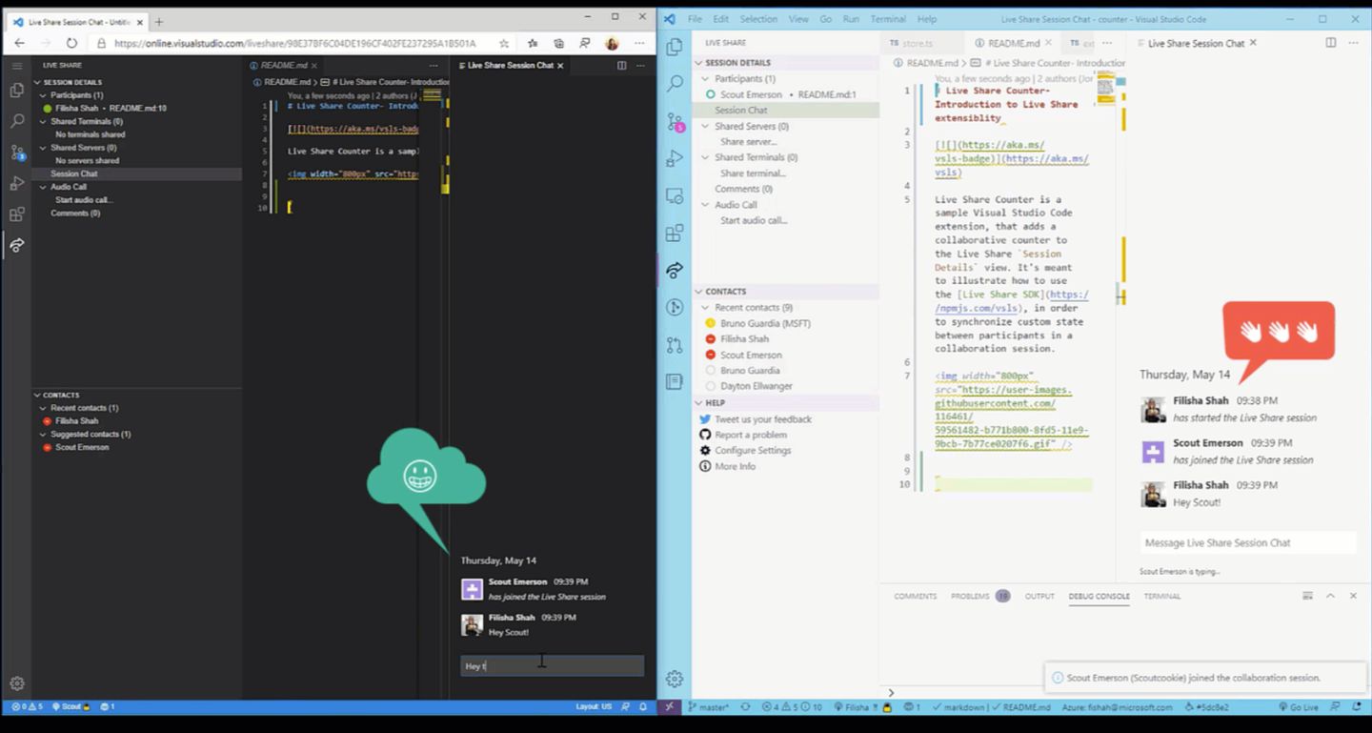Click Go Live in desktop status bar

[1298, 707]
